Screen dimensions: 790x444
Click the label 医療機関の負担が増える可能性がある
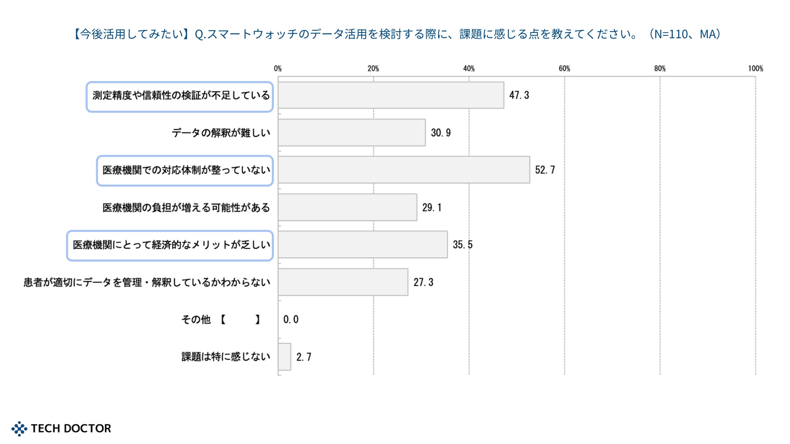(186, 208)
